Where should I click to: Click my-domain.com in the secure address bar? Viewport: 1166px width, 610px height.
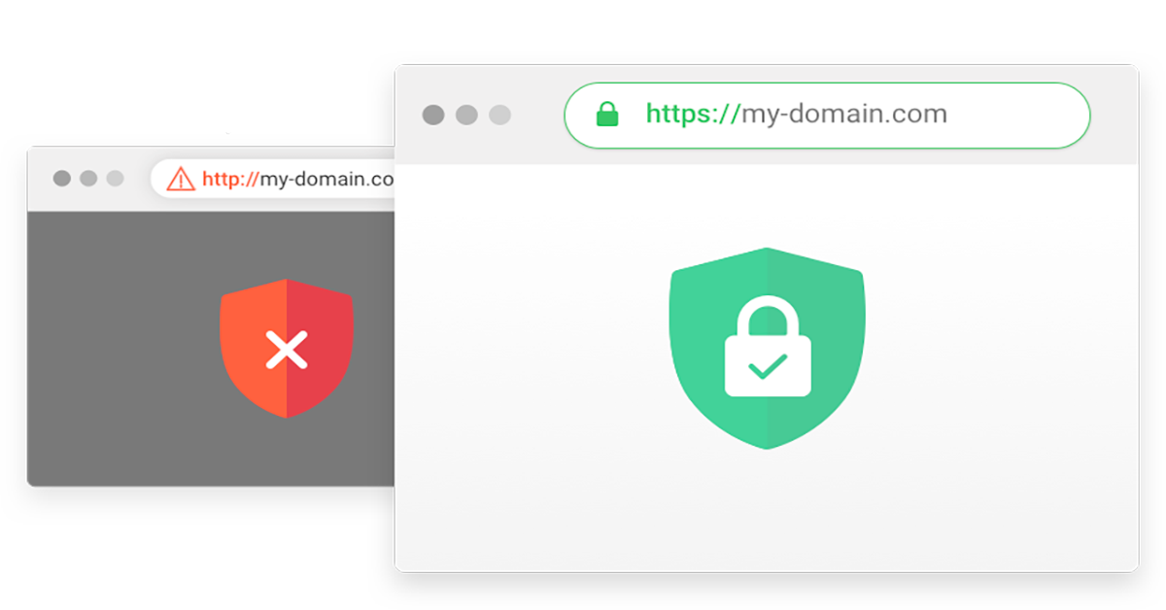(x=844, y=115)
